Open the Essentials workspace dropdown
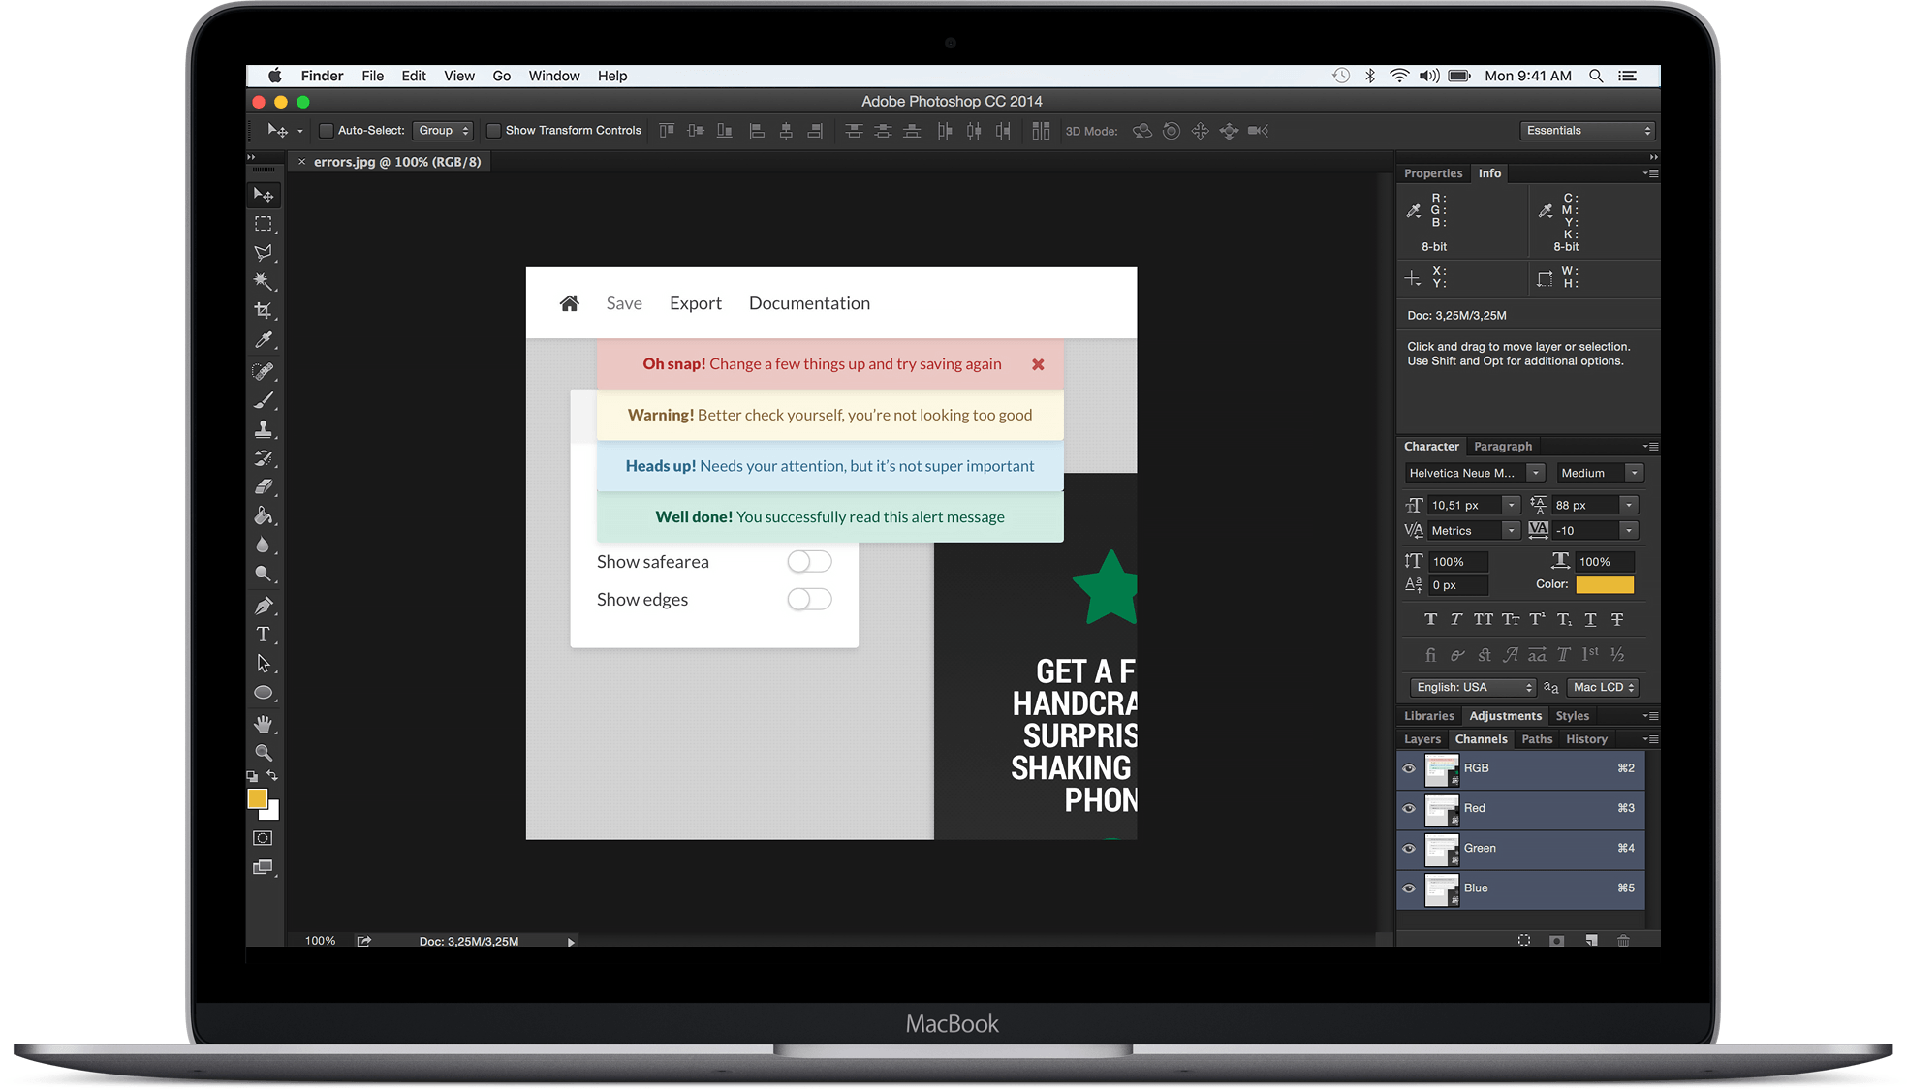The height and width of the screenshot is (1091, 1907). point(1587,131)
